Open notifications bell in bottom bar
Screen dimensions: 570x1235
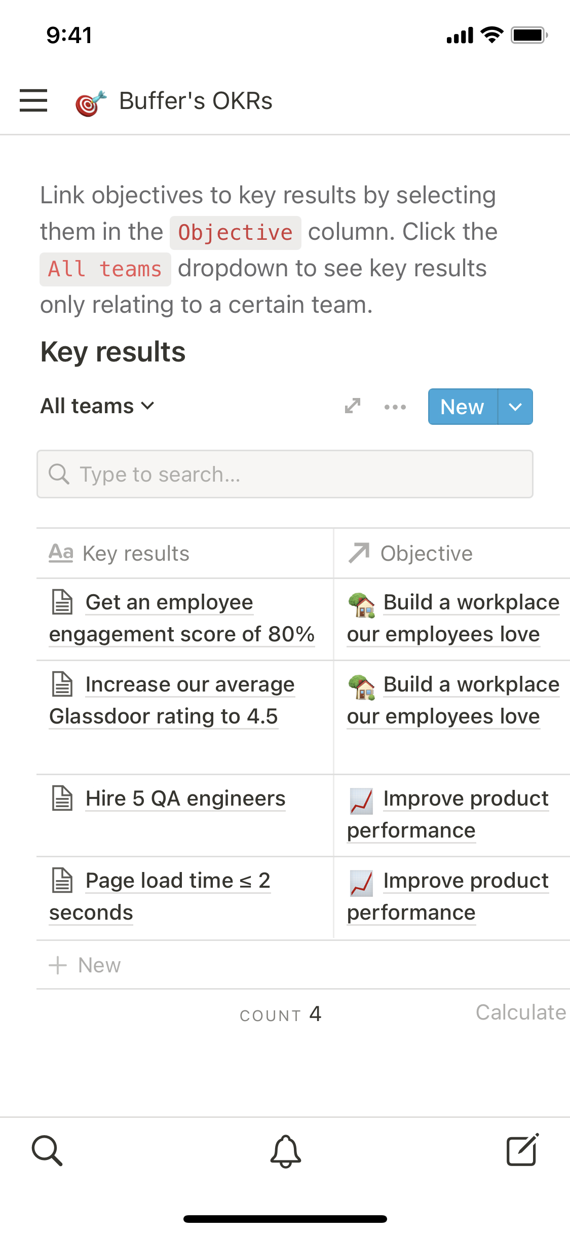[285, 1151]
